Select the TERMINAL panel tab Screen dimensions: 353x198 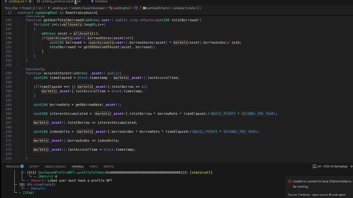point(77,166)
